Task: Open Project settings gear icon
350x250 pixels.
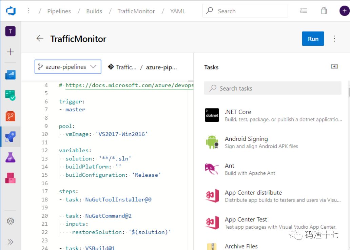Action: tap(11, 221)
